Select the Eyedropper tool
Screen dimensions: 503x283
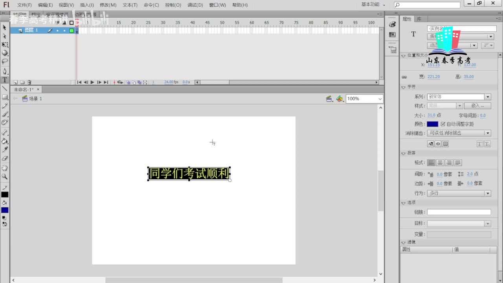click(5, 150)
